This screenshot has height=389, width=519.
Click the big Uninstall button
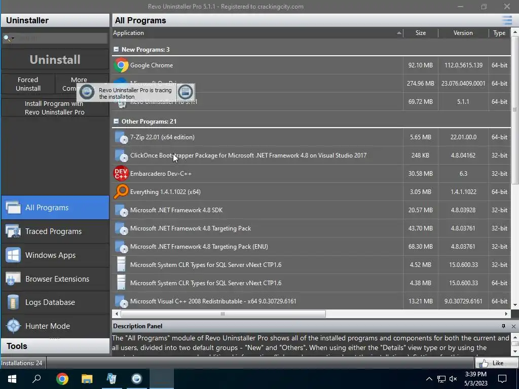(55, 60)
